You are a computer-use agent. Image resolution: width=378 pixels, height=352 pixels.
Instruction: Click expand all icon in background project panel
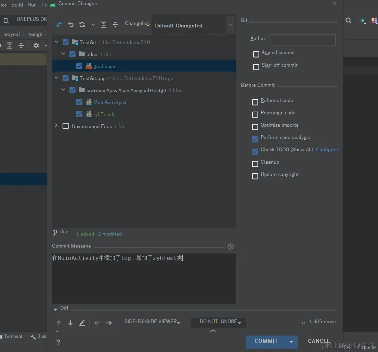click(x=10, y=45)
